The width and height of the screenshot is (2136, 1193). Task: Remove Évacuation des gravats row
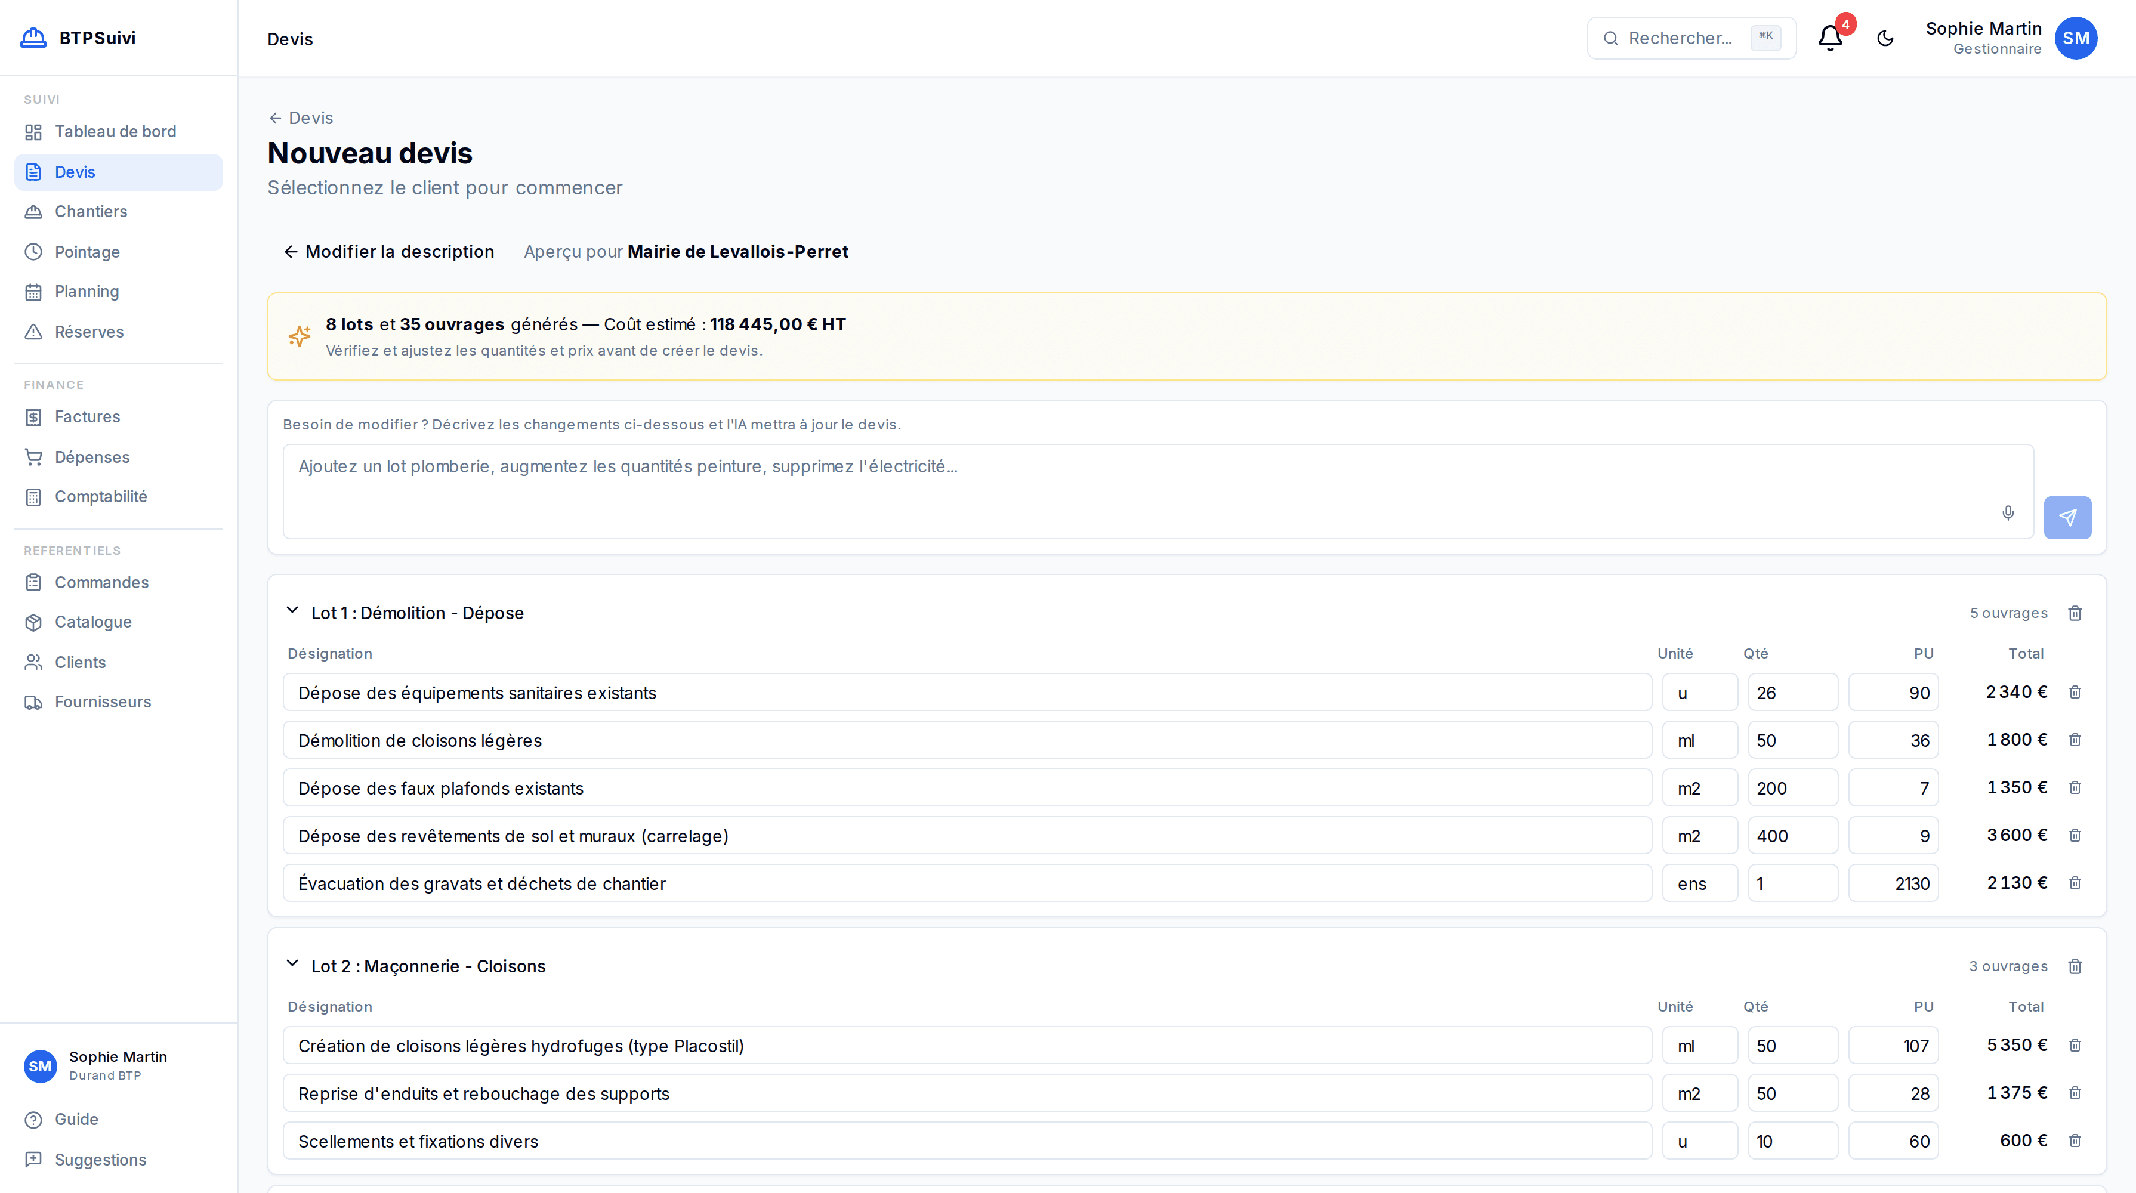[x=2075, y=882]
